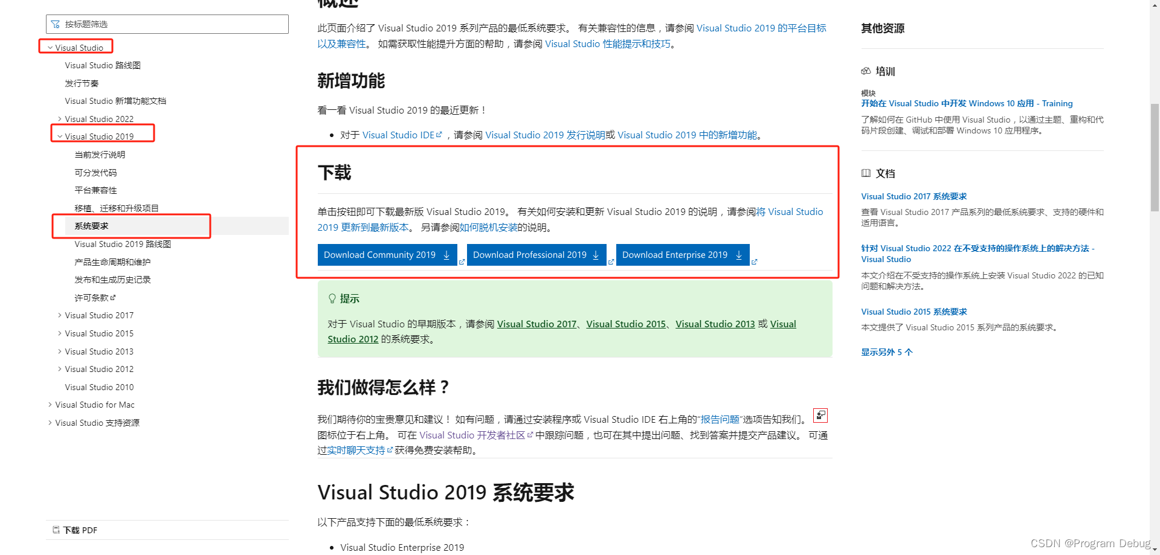Open 平台兼容性 sidebar entry

point(95,190)
